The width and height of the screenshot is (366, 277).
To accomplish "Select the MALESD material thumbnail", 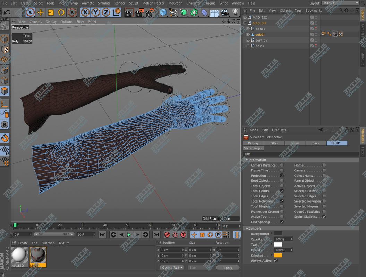I will coord(20,257).
